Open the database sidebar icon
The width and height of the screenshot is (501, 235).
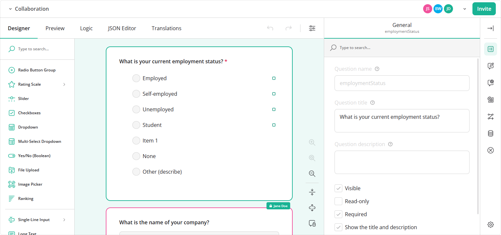click(491, 133)
